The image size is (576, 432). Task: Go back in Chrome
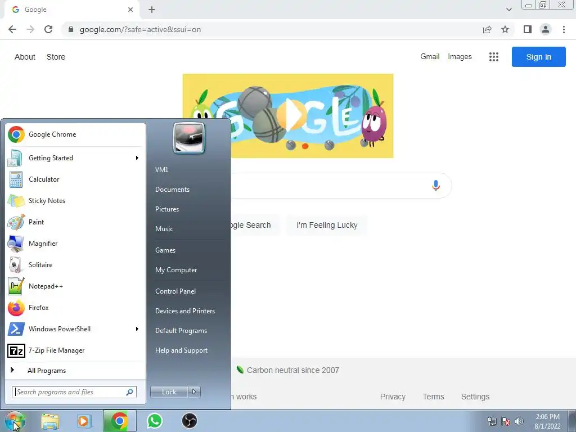[12, 29]
